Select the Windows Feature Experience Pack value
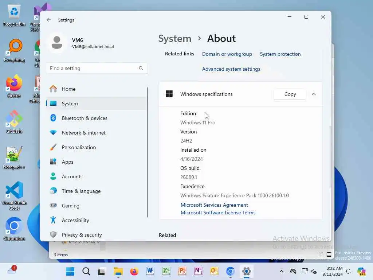 click(234, 195)
